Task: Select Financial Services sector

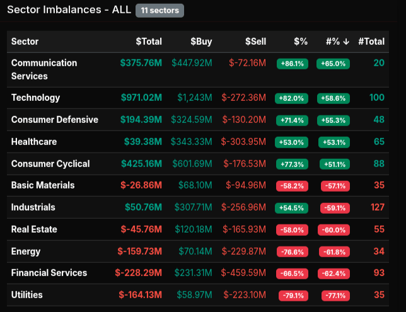Action: pos(49,273)
